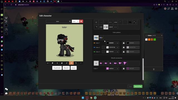This screenshot has width=178, height=100.
Task: Toggle the lock for goggles Color 2
Action: [123, 47]
